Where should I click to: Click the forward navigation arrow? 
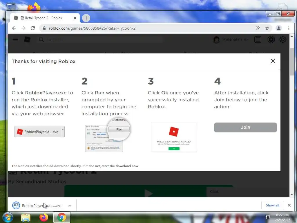[23, 28]
